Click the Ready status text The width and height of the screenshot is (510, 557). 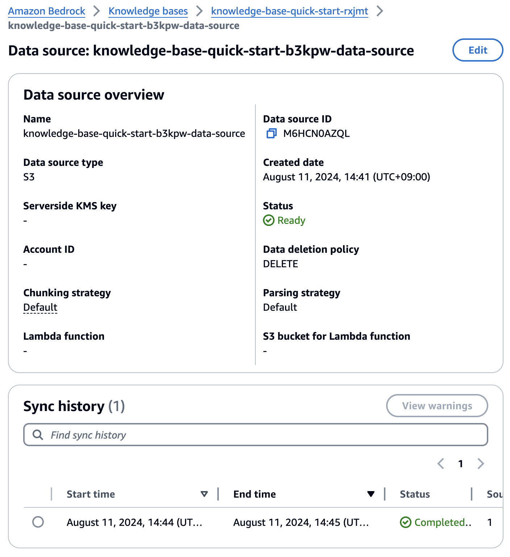point(291,220)
